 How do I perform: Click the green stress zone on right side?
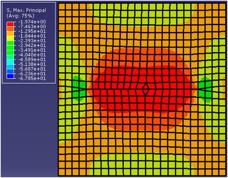coord(205,89)
